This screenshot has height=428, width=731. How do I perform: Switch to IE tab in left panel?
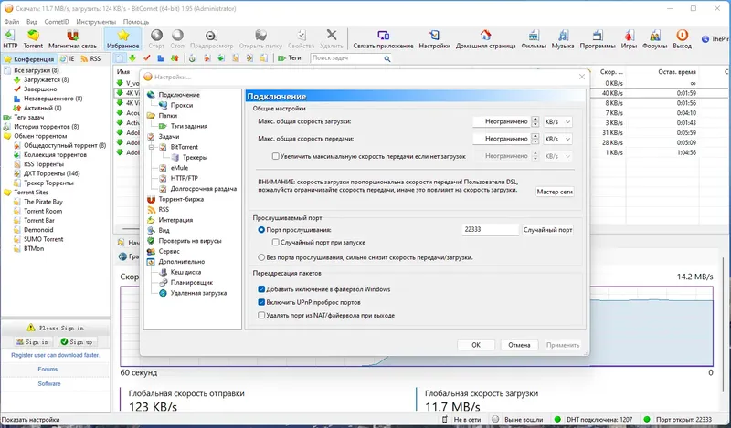(x=68, y=58)
